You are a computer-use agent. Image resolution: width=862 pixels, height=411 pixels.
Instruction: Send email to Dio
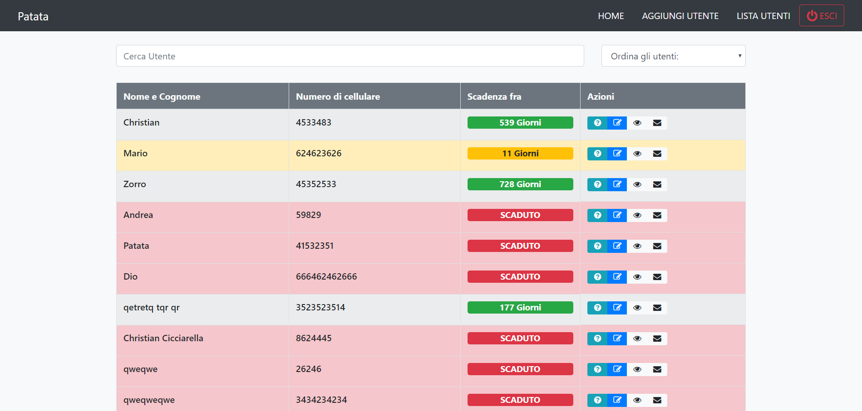[x=657, y=277]
